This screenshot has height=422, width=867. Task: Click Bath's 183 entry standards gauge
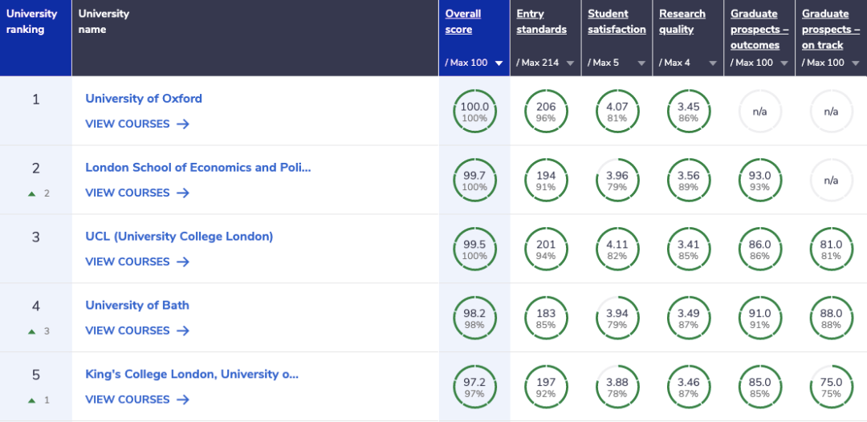pos(546,319)
